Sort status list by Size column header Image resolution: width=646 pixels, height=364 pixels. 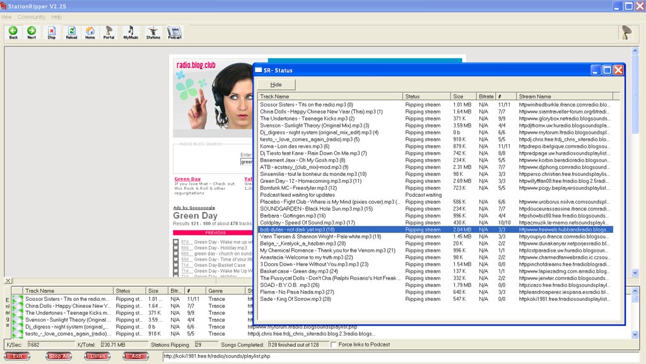click(x=463, y=97)
